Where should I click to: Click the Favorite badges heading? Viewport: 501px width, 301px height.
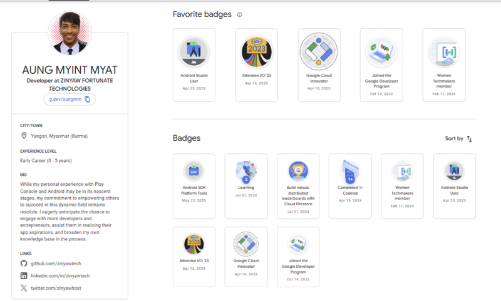pos(202,14)
